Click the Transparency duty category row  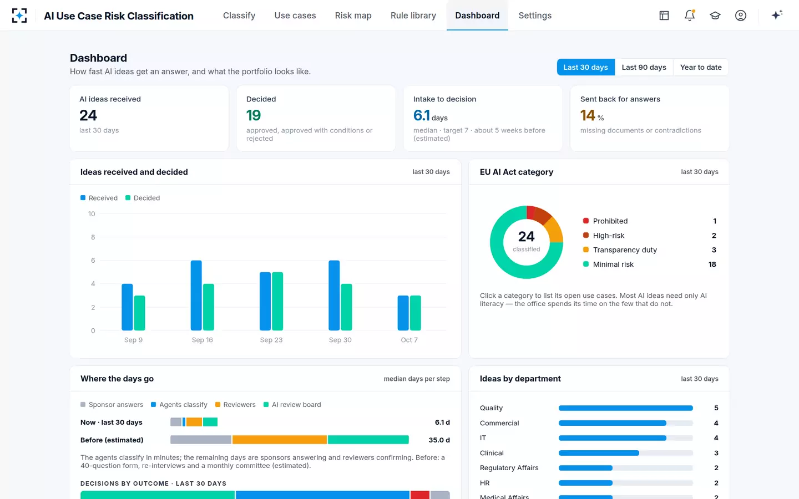coord(650,250)
